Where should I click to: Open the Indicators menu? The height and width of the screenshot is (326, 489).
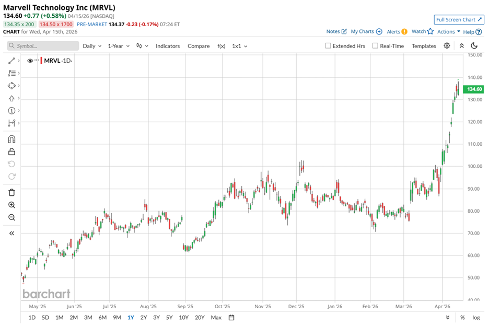168,46
